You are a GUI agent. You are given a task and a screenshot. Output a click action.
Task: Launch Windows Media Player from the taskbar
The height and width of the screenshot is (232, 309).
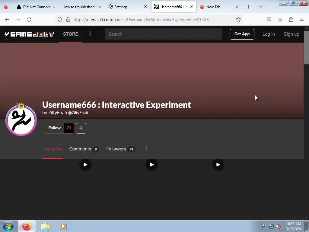point(64,226)
